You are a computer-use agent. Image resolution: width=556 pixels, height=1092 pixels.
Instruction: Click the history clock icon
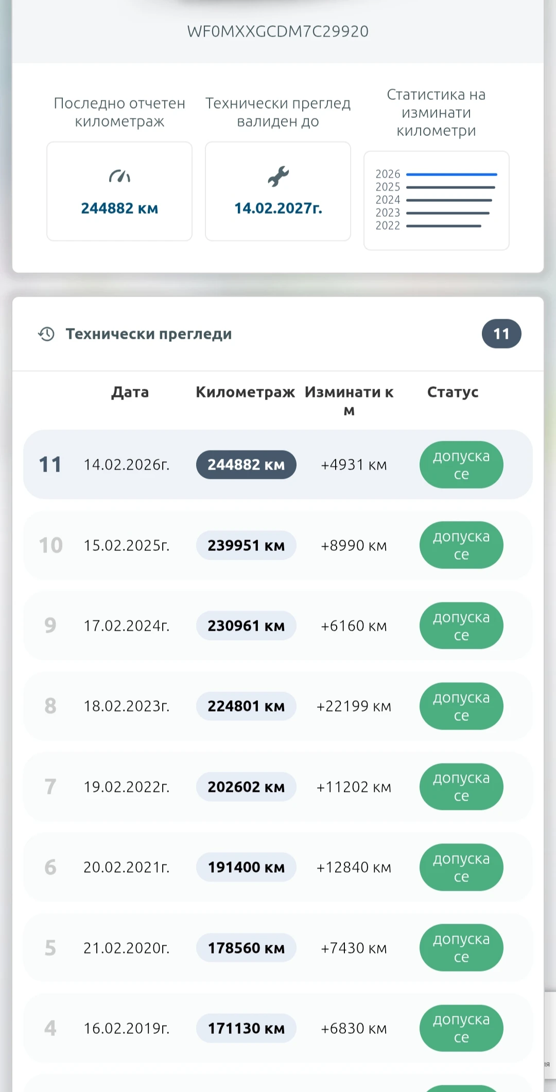(x=46, y=334)
